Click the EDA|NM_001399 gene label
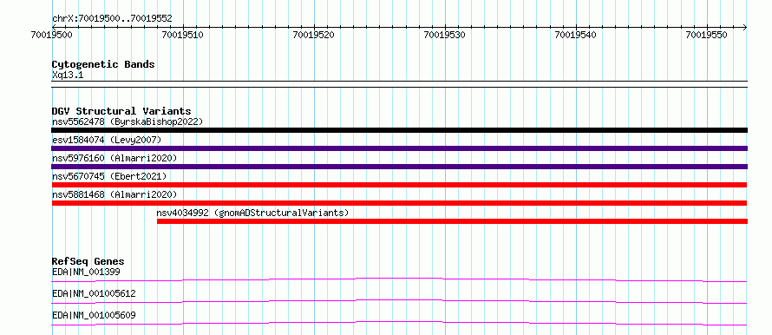The image size is (772, 335). [86, 272]
